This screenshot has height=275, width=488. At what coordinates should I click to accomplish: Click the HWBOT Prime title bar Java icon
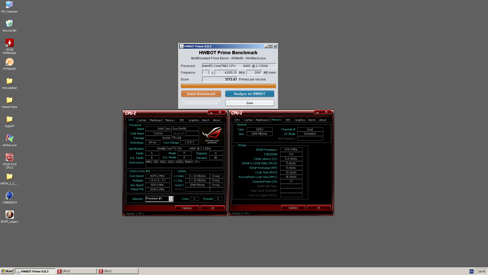[x=181, y=46]
